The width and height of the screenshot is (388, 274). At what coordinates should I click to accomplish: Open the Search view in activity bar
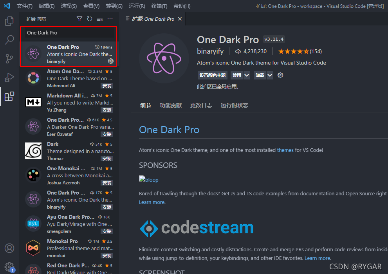click(9, 40)
